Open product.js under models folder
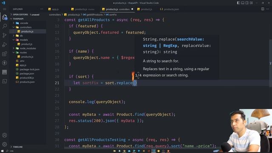Screen dimensions: 272x153 coord(28,44)
